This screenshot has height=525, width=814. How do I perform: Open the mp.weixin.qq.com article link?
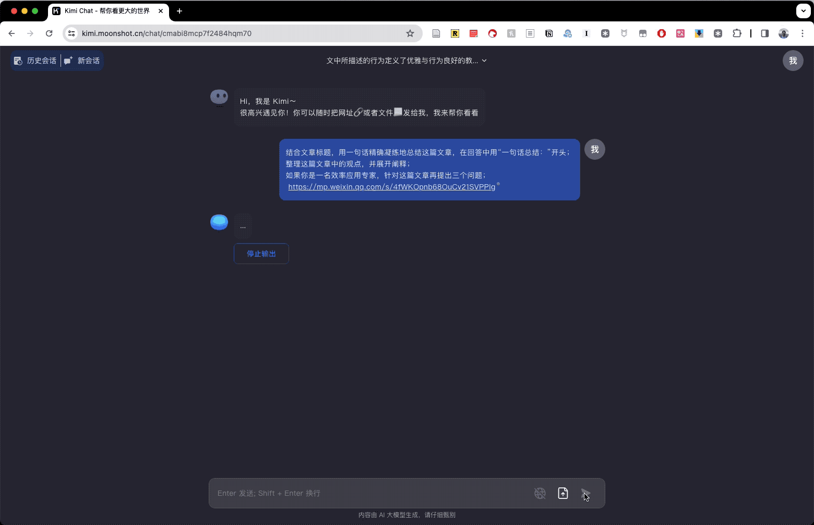click(391, 187)
